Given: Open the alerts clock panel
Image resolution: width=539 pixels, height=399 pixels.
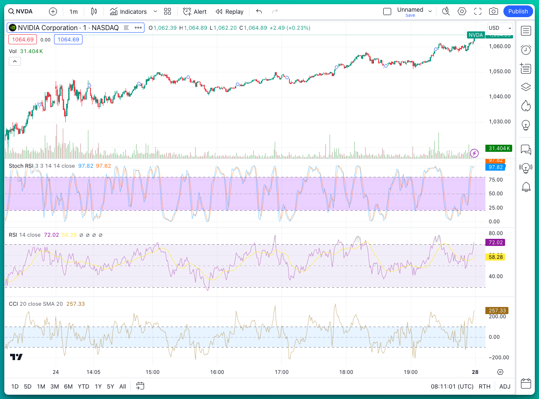Looking at the screenshot, I should click(526, 50).
